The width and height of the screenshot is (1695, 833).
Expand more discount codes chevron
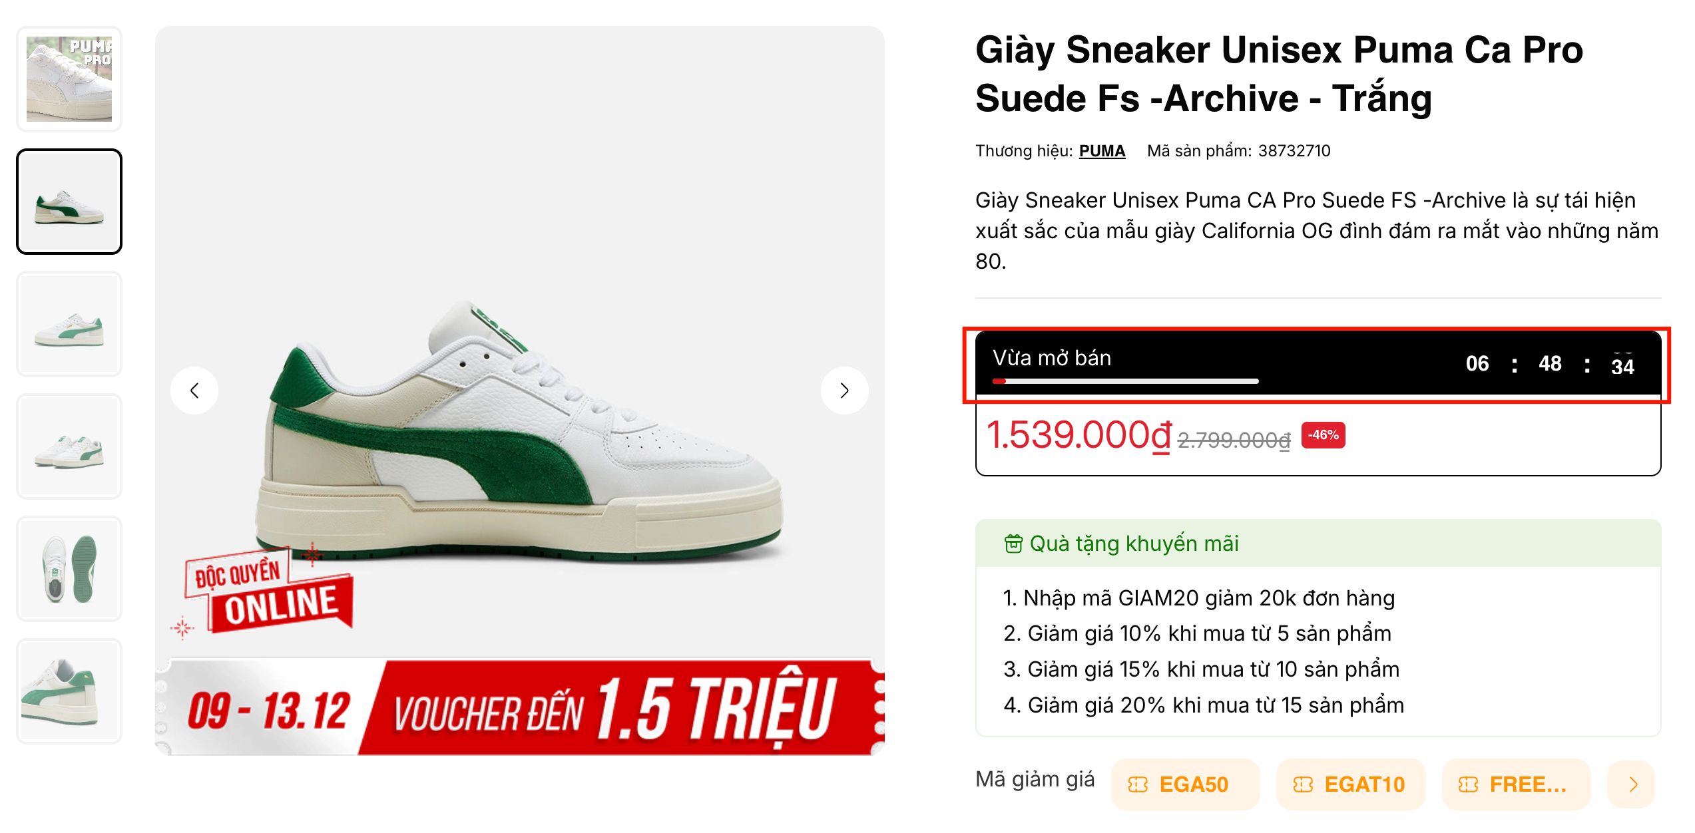(1632, 784)
